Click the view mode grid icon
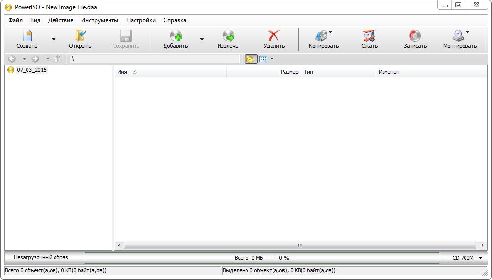The image size is (492, 280). (263, 59)
